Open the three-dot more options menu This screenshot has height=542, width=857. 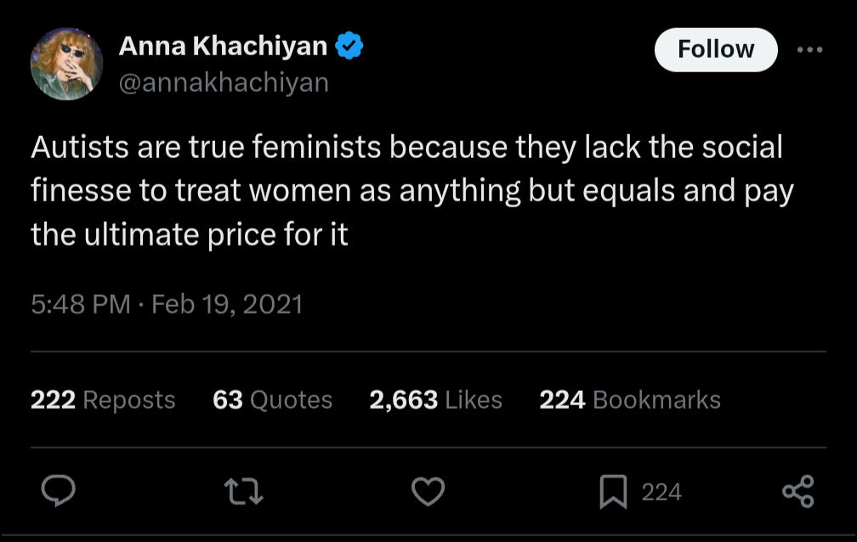pos(809,49)
